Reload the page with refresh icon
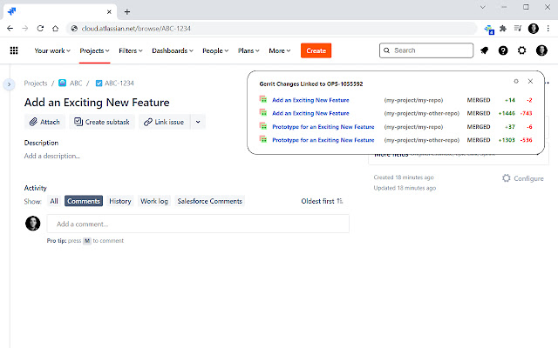The width and height of the screenshot is (558, 348). point(40,29)
